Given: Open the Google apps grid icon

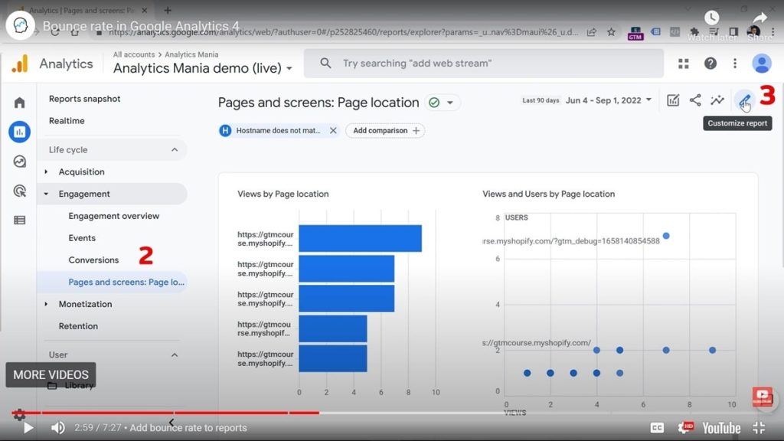Looking at the screenshot, I should [x=684, y=64].
